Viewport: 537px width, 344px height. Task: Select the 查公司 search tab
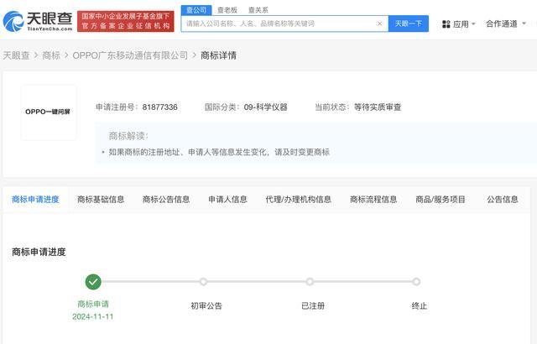[x=196, y=10]
